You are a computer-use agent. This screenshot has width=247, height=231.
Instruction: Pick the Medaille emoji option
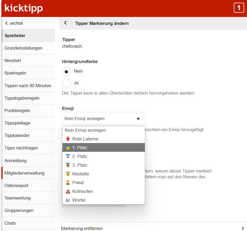point(80,174)
